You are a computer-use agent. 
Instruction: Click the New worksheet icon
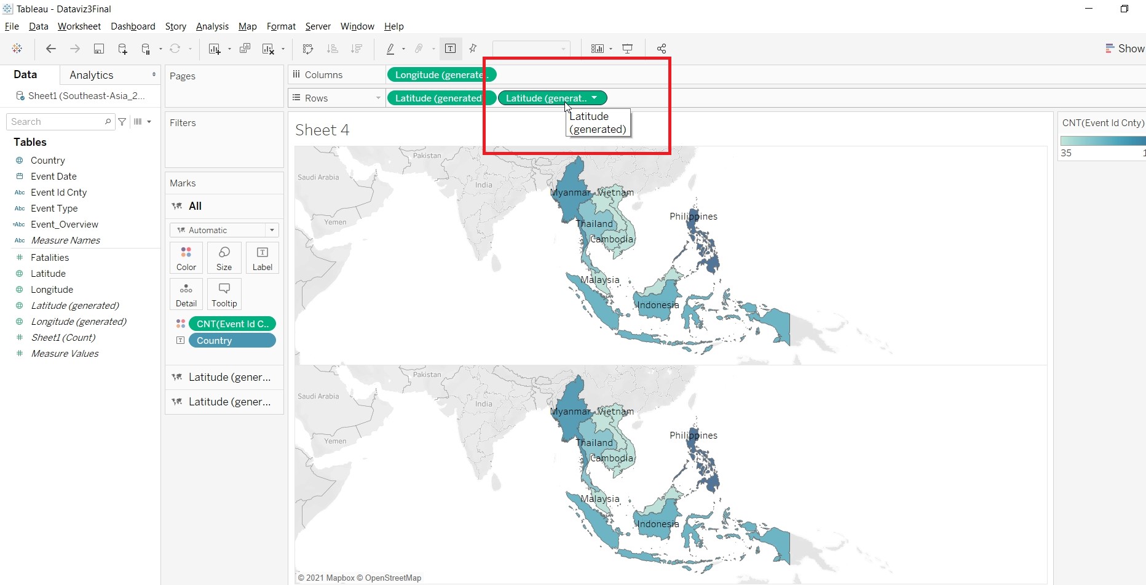coord(214,49)
